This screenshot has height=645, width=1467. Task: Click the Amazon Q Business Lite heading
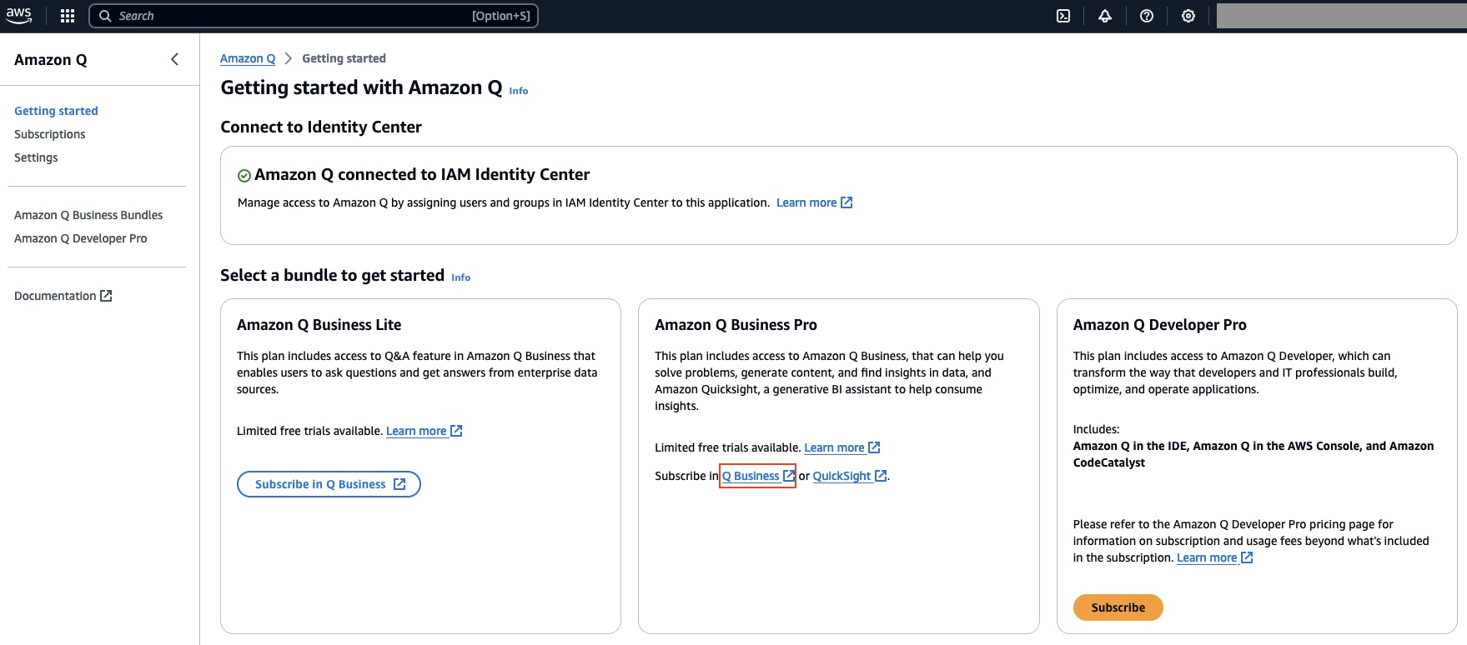319,325
